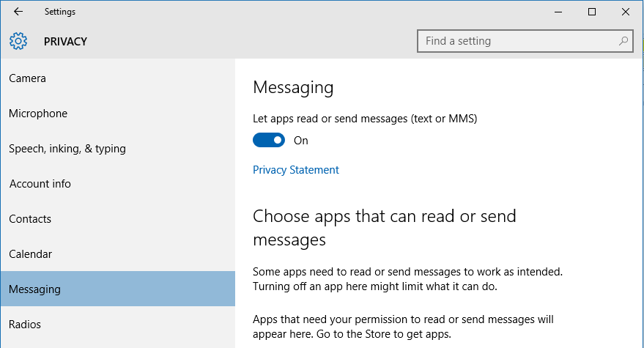
Task: Select the Calendar category
Action: 118,254
